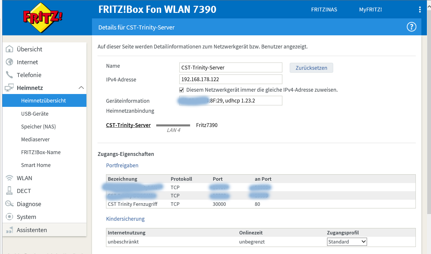Viewport: 431px width, 254px height.
Task: Open the Zugangsprofil Standard dropdown
Action: tap(347, 242)
